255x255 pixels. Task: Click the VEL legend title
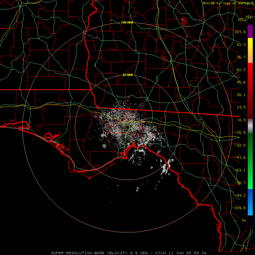249,17
